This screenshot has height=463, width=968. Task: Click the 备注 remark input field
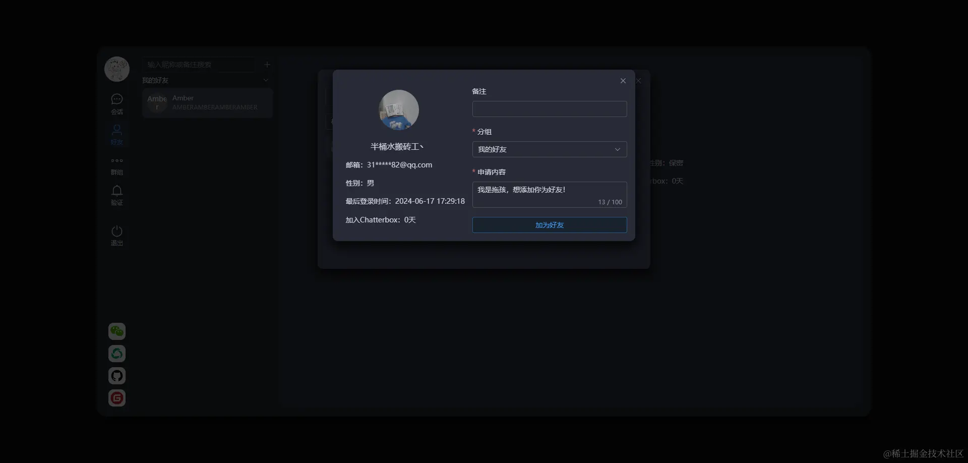click(x=549, y=109)
